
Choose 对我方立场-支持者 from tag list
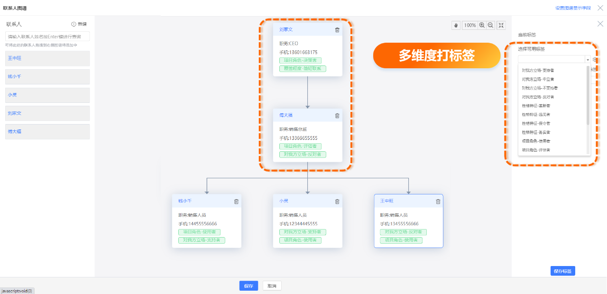tap(538, 70)
